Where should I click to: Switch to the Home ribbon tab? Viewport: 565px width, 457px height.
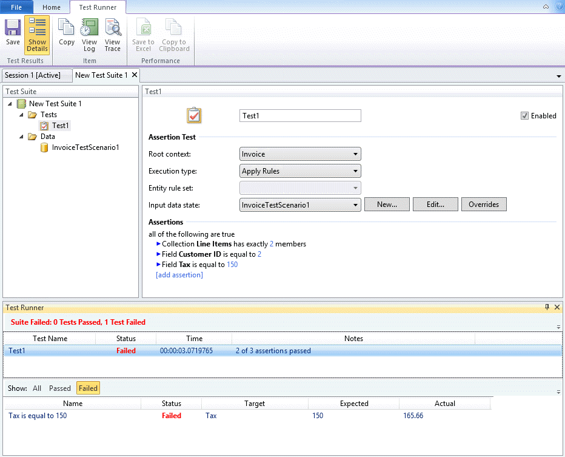pos(52,7)
